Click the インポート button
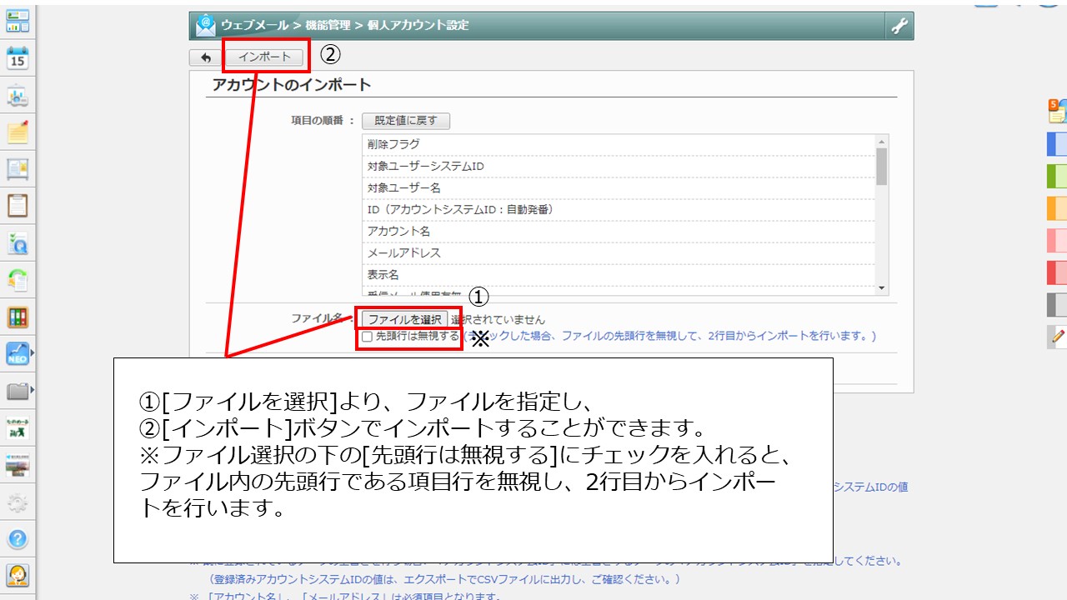This screenshot has width=1067, height=600. (x=265, y=57)
